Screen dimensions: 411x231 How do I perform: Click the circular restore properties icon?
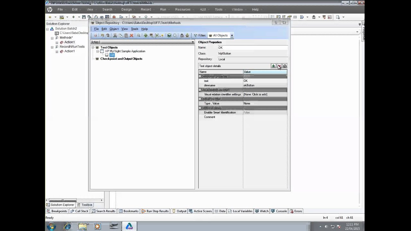[285, 66]
